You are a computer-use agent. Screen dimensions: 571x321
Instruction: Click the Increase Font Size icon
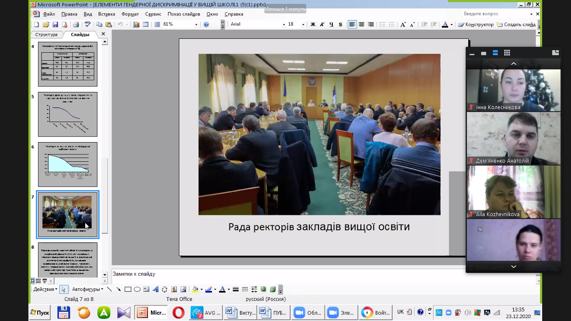coord(403,25)
